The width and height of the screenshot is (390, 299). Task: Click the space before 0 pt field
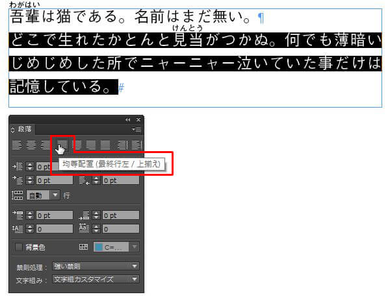(x=55, y=215)
